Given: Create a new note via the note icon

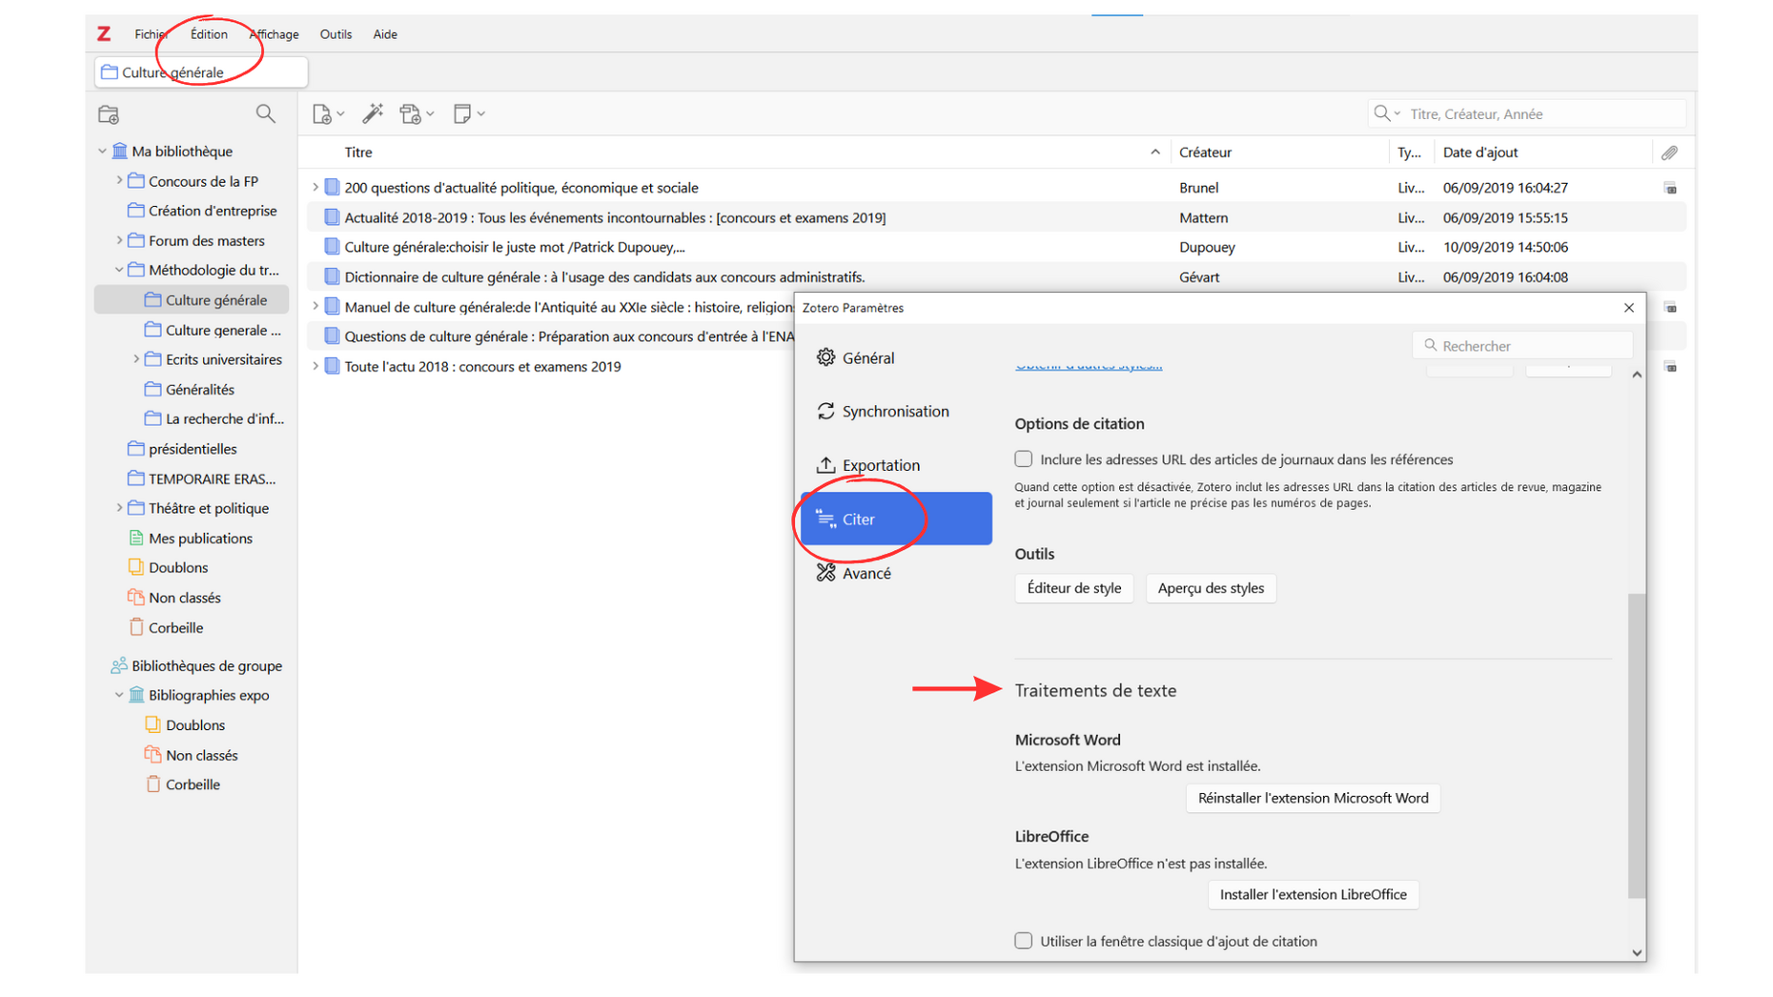Looking at the screenshot, I should tap(463, 113).
